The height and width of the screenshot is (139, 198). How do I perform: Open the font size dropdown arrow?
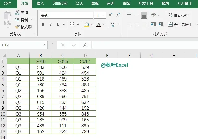click(x=104, y=15)
